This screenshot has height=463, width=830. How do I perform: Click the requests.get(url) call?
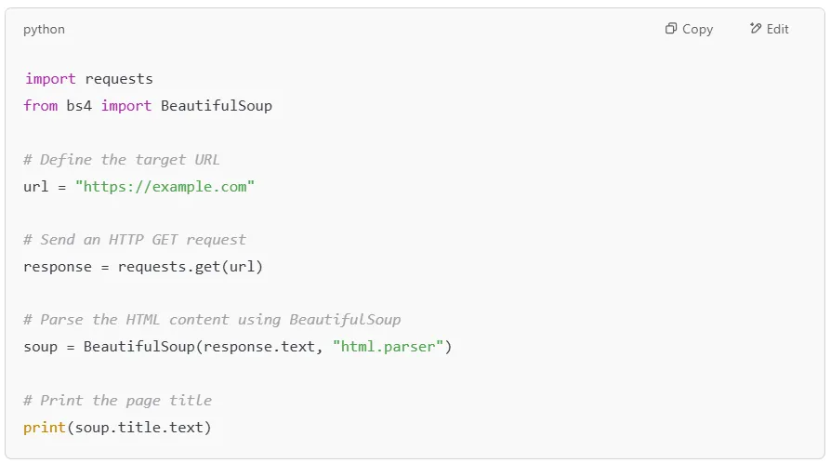click(x=191, y=267)
